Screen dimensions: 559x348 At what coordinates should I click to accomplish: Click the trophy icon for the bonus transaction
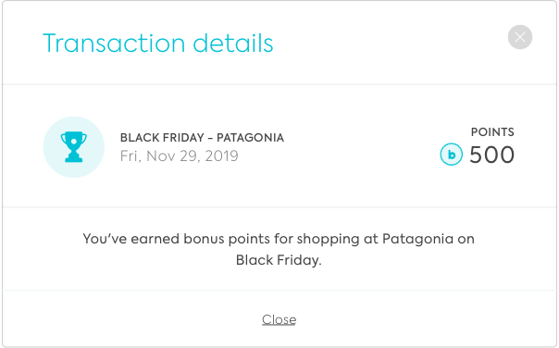click(x=74, y=147)
